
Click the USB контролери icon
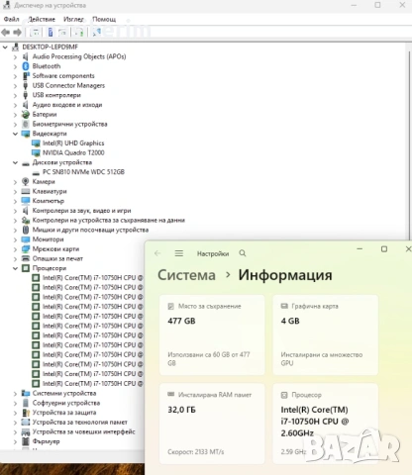point(26,95)
